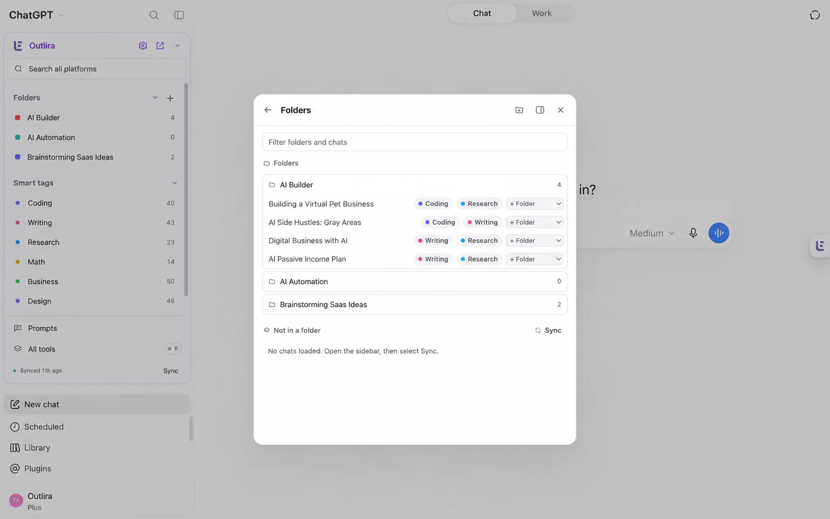
Task: Click the Search all platforms field
Action: tap(97, 69)
